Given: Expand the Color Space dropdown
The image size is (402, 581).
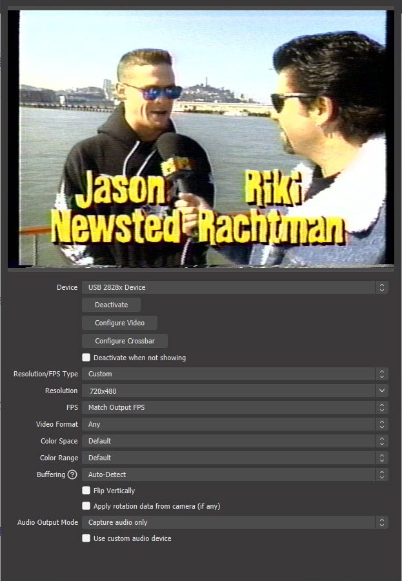Looking at the screenshot, I should click(x=229, y=441).
